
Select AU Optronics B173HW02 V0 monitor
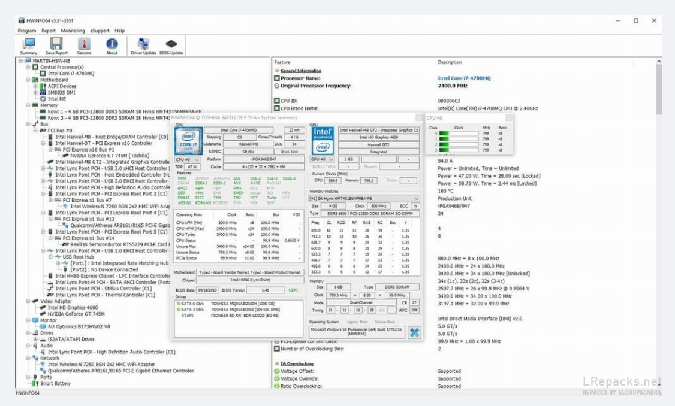click(x=79, y=326)
